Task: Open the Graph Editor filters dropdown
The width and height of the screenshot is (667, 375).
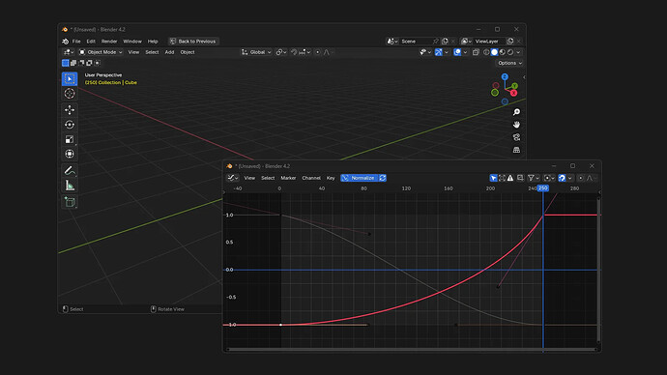Action: click(x=534, y=178)
